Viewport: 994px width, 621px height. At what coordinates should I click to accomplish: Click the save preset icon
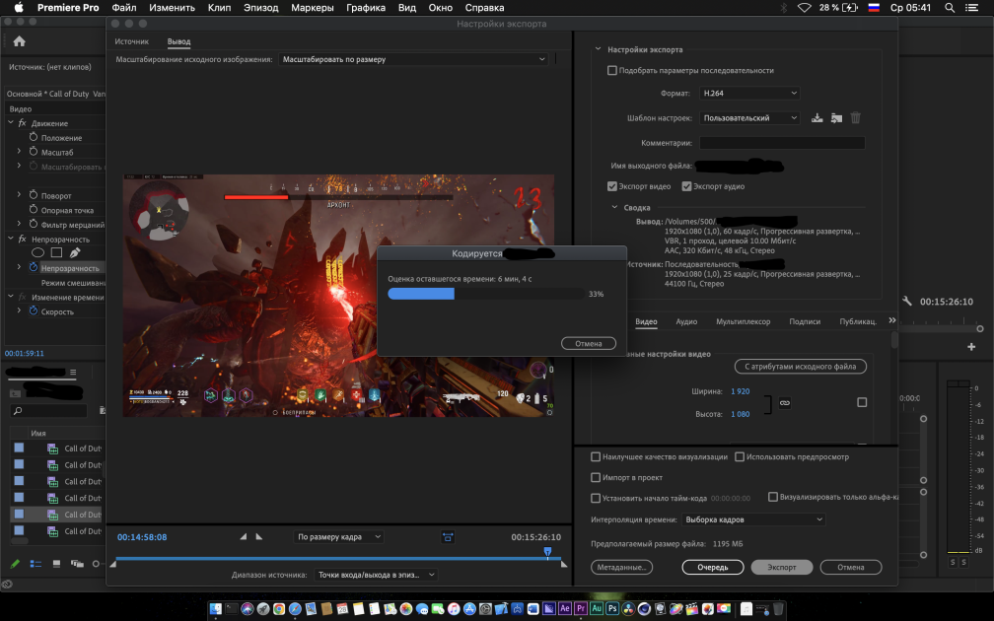(817, 118)
